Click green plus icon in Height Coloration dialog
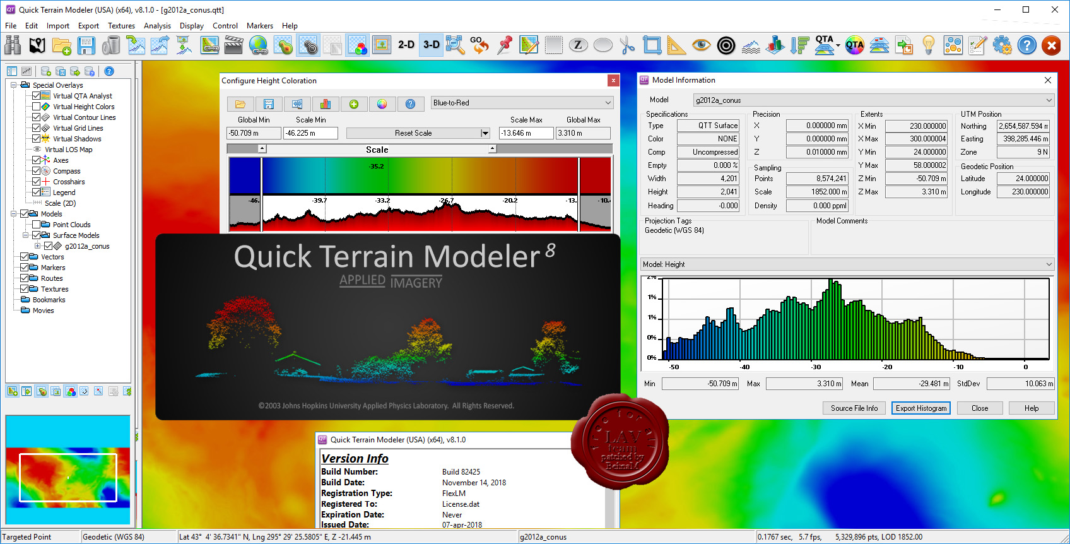The height and width of the screenshot is (544, 1070). (354, 104)
